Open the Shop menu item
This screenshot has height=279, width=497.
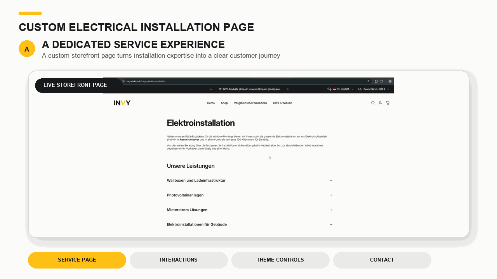[x=224, y=103]
